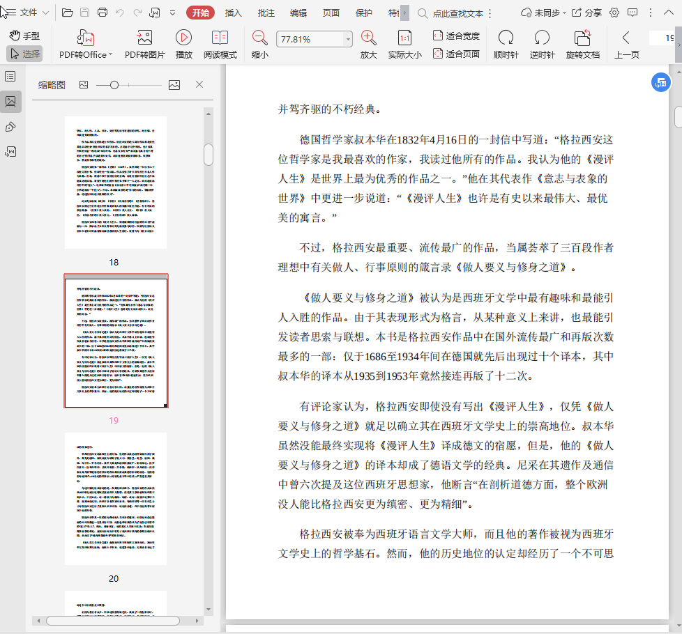This screenshot has height=634, width=682.
Task: Go to 上一页 previous page
Action: coord(626,44)
